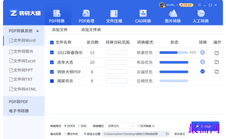Uncheck the 转转大师PDF file checkbox
This screenshot has height=139, width=226.
coord(52,72)
